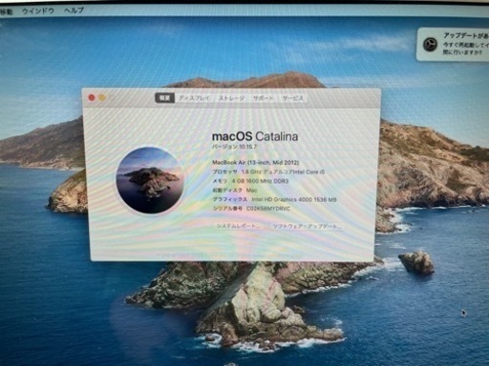
Task: Select the 概要 tab
Action: (x=164, y=98)
